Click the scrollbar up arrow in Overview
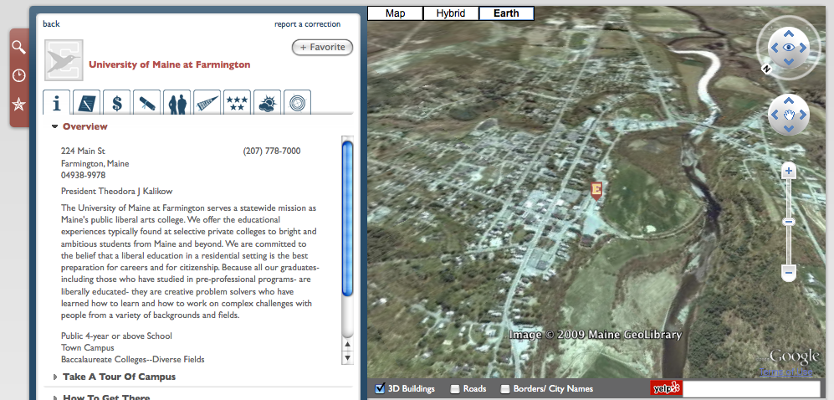Screen dimensions: 834x400 (x=347, y=345)
